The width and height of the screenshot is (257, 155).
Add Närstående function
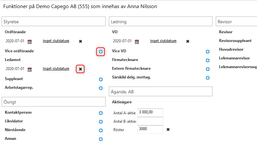click(x=100, y=130)
